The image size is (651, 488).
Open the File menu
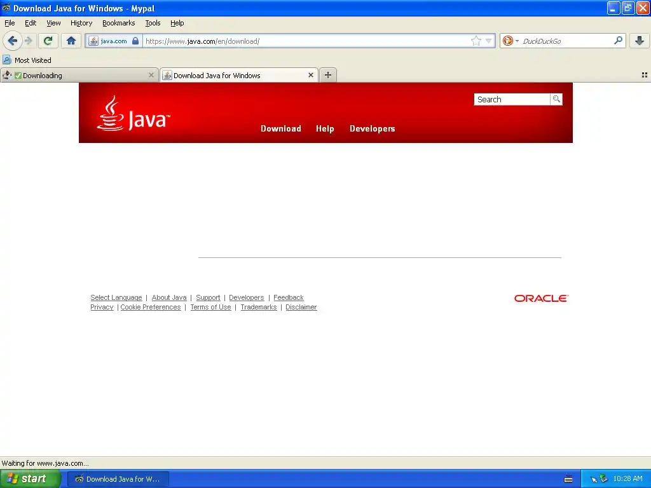point(10,23)
